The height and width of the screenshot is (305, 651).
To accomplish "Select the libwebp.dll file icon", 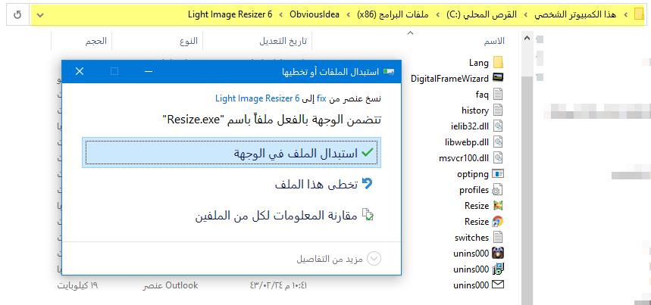I will [498, 142].
